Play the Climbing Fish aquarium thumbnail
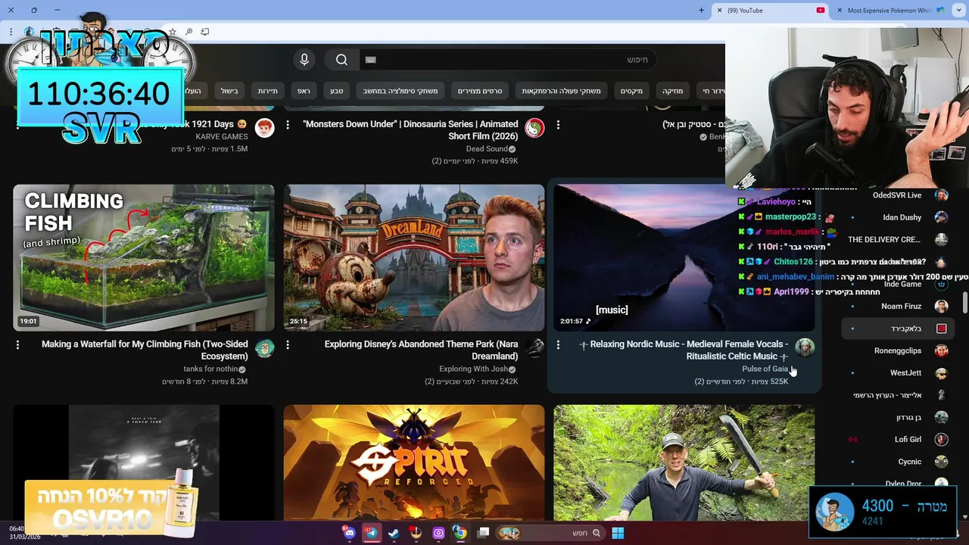 click(x=144, y=257)
